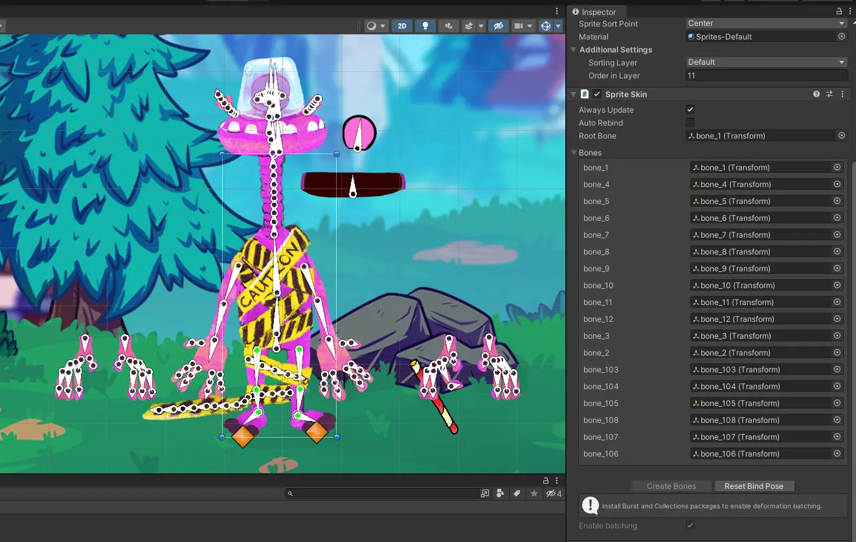
Task: Click favorites star icon in Project panel
Action: pos(534,493)
